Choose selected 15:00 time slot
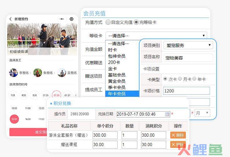Viewport: 230px width, 157px height. [x=14, y=119]
